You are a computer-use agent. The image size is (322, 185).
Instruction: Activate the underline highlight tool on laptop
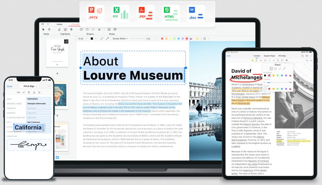click(65, 30)
